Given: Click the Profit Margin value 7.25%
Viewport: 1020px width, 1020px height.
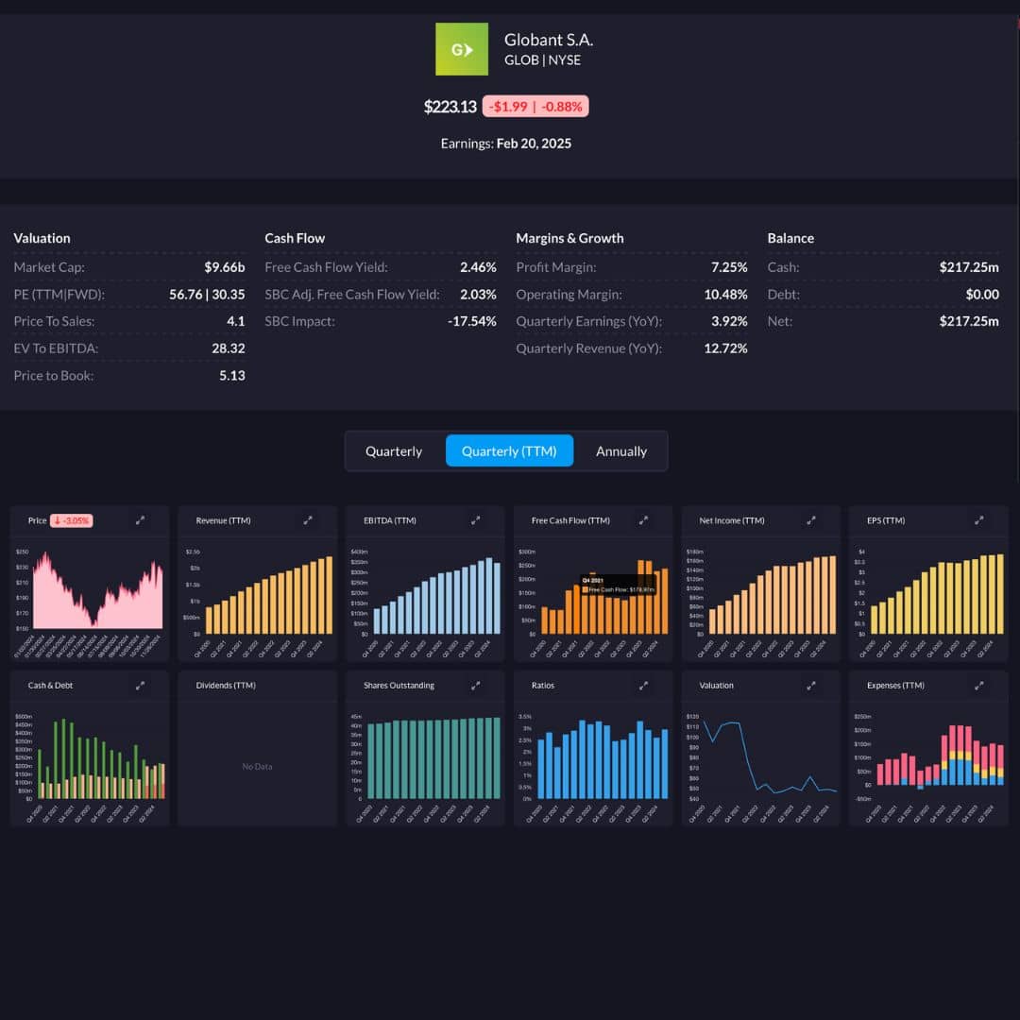Looking at the screenshot, I should coord(729,267).
